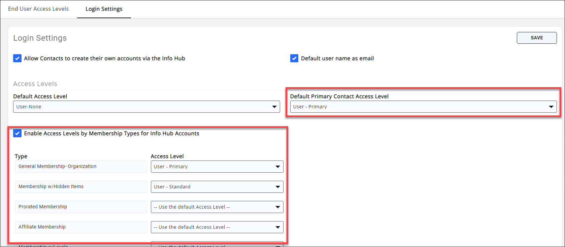565x247 pixels.
Task: Open Prorated Membership access level dropdown
Action: 217,207
